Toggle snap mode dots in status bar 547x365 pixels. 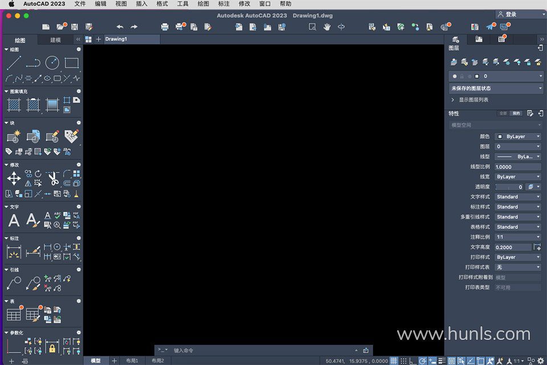coord(403,361)
